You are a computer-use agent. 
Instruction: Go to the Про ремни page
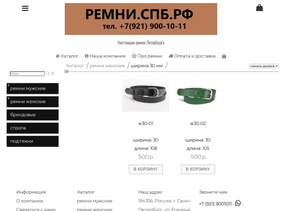147,56
